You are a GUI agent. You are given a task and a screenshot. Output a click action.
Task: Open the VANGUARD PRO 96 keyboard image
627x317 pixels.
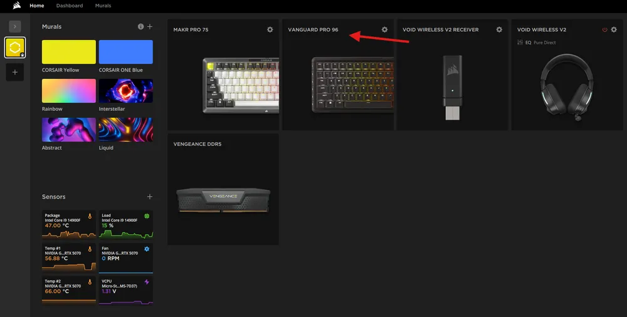(352, 85)
